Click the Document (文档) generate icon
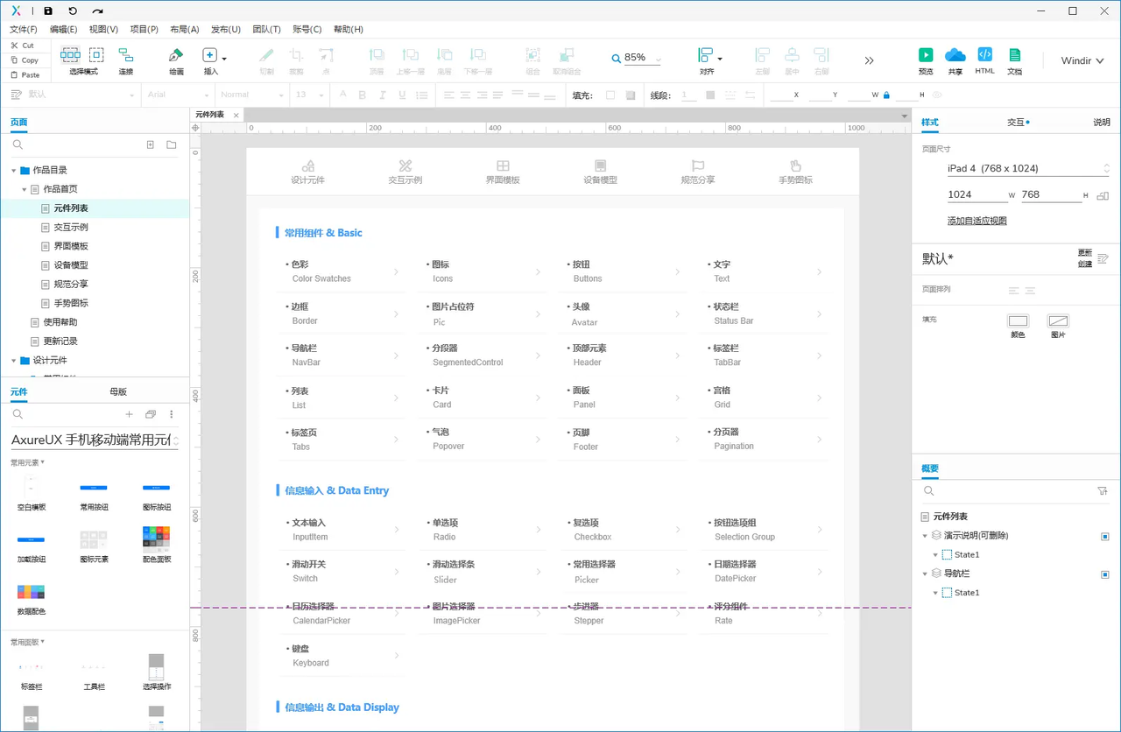 (1014, 55)
